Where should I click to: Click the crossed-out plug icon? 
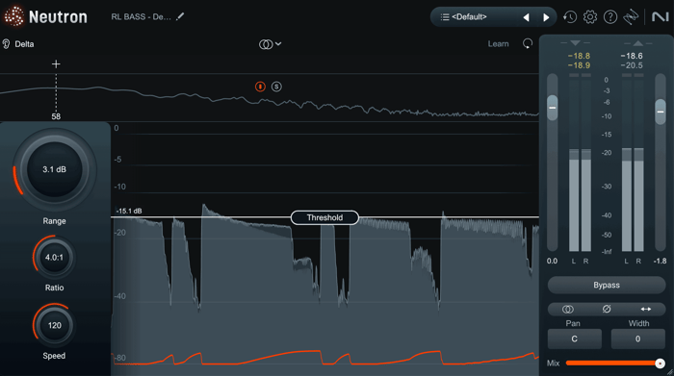coord(631,17)
